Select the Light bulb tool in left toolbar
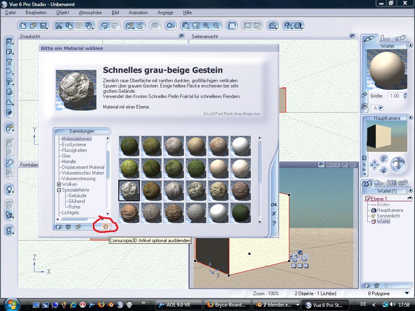Image resolution: width=415 pixels, height=311 pixels. pos(9,190)
